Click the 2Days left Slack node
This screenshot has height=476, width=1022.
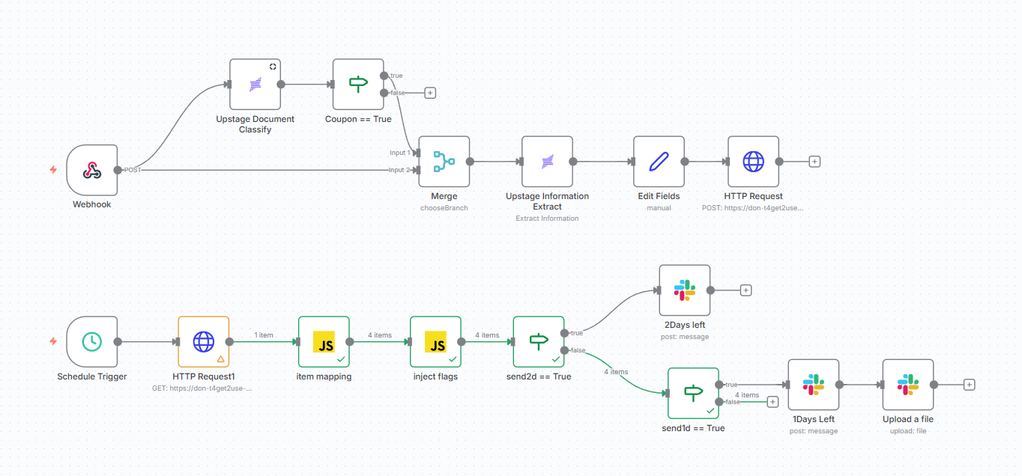coord(684,290)
